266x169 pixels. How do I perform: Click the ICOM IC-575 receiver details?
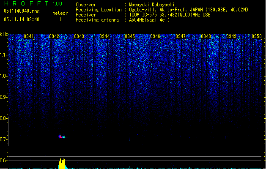tap(170, 15)
